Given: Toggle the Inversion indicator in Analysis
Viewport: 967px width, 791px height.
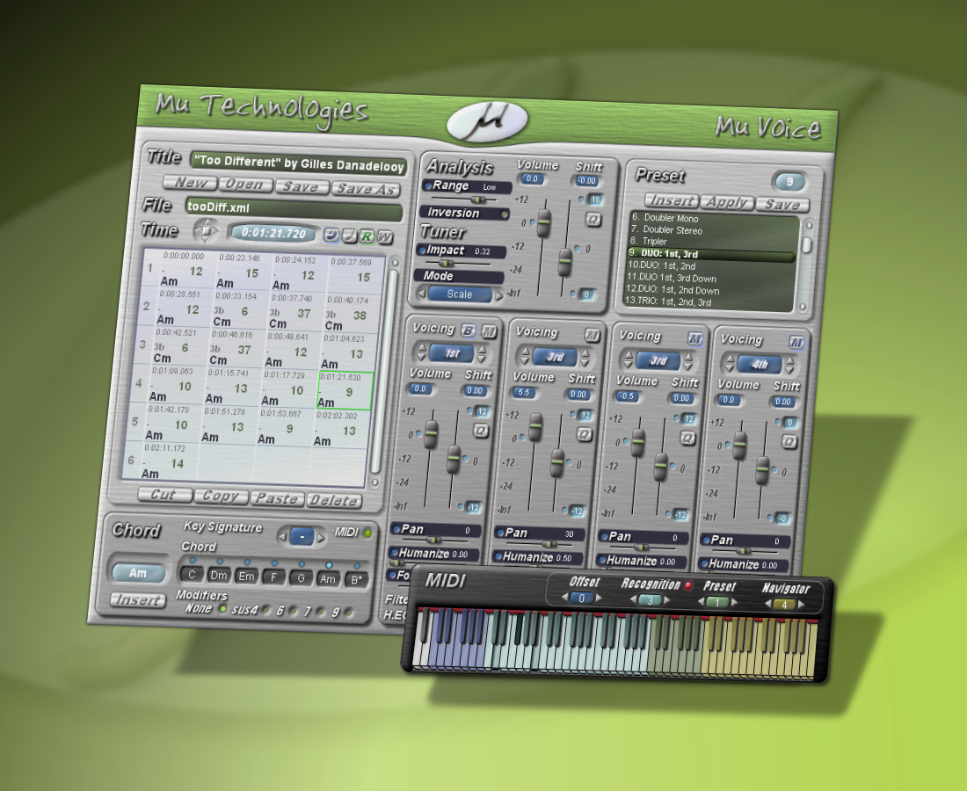Looking at the screenshot, I should (x=505, y=214).
